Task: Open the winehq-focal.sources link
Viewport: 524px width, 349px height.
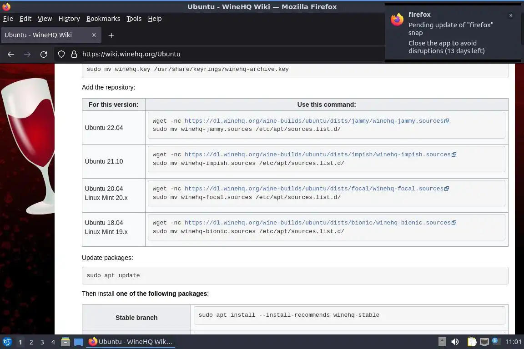Action: coord(314,189)
